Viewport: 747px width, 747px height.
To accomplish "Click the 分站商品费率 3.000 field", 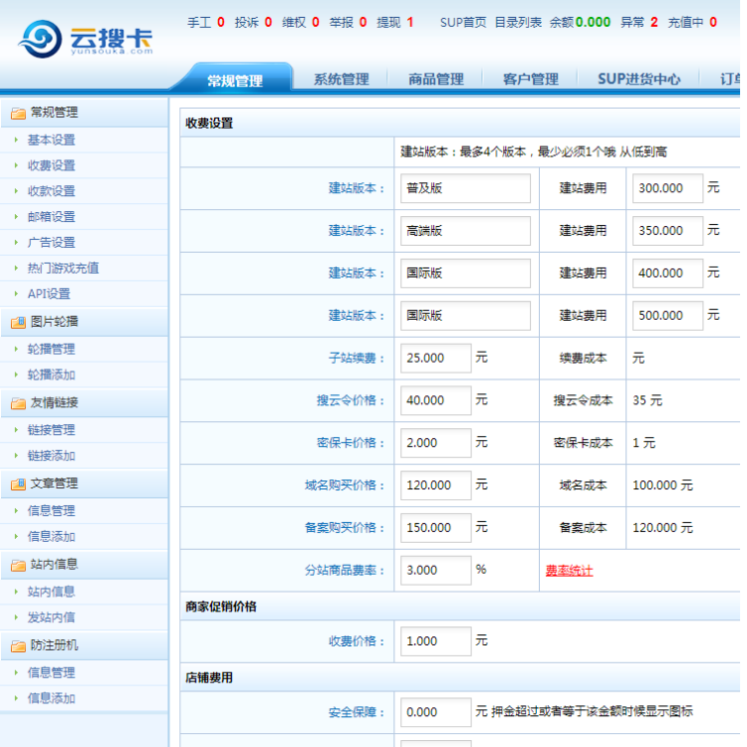I will click(x=436, y=571).
